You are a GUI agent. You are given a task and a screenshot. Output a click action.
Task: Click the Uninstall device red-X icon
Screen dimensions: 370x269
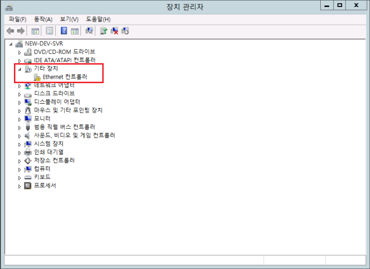click(114, 31)
